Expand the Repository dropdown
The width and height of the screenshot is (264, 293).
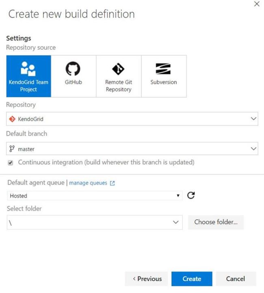point(253,119)
